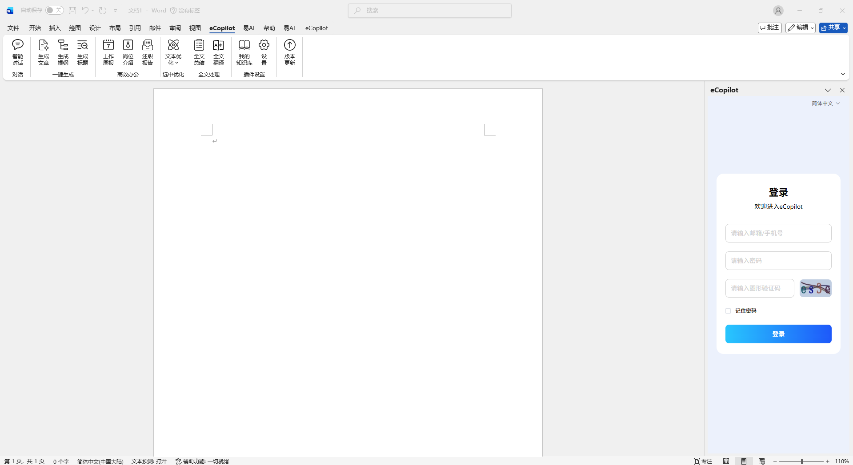Open the 审阅 ribbon tab
853x465 pixels.
[175, 28]
